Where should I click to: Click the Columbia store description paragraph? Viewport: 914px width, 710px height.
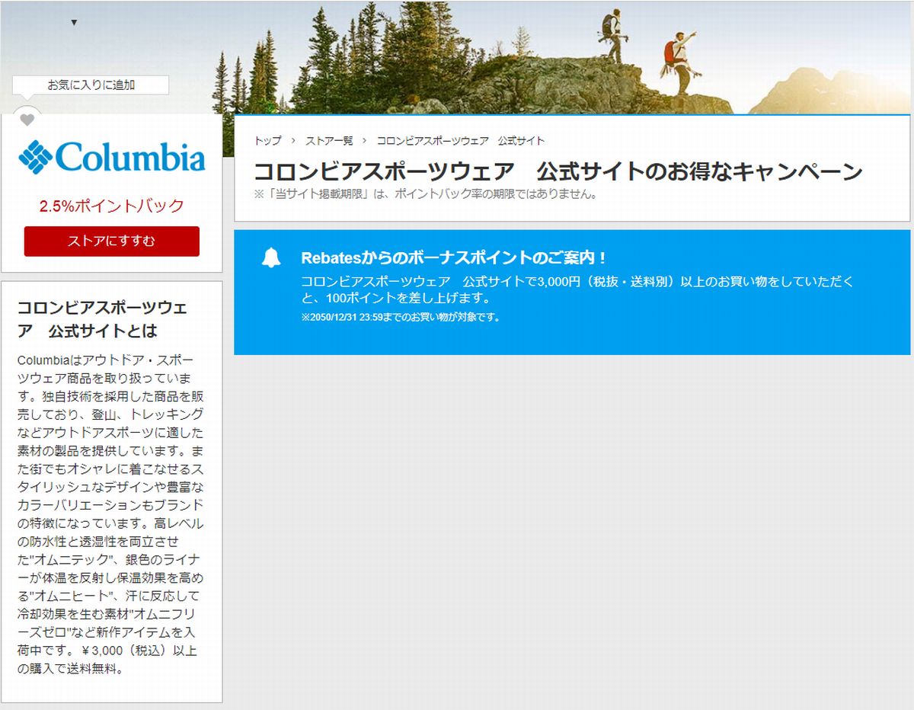click(111, 514)
